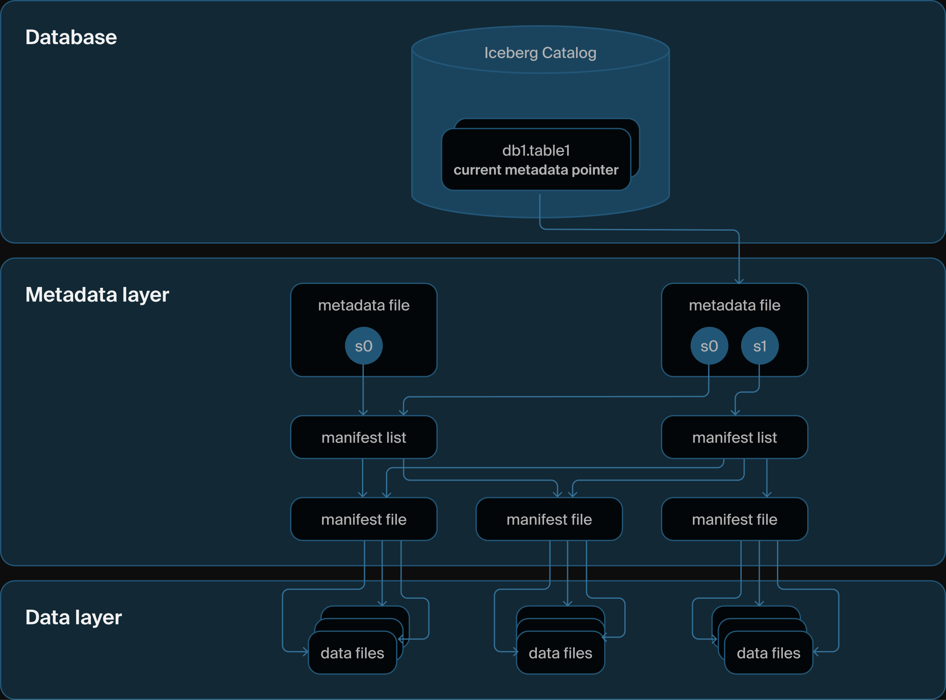Switch to the Database section
This screenshot has width=946, height=700.
[70, 37]
